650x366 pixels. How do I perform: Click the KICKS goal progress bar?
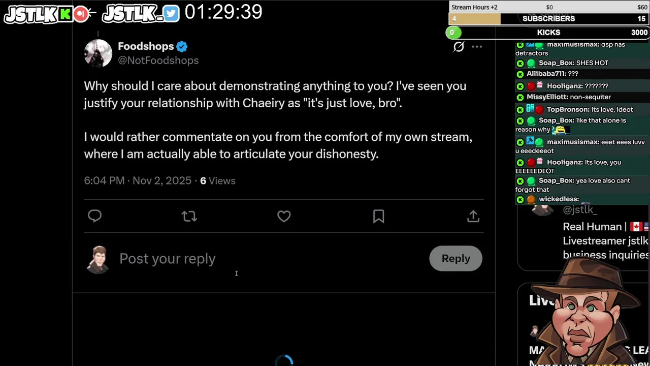coord(548,33)
